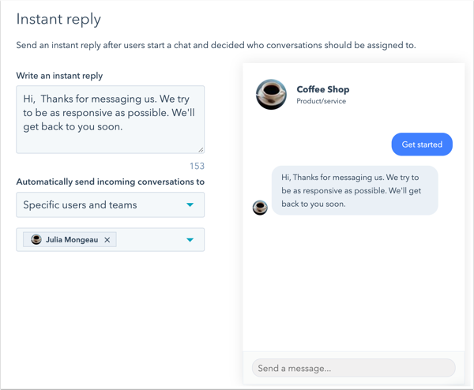Screen dimensions: 474x390
Task: Select the Julia Mongeau user tag
Action: coord(71,240)
